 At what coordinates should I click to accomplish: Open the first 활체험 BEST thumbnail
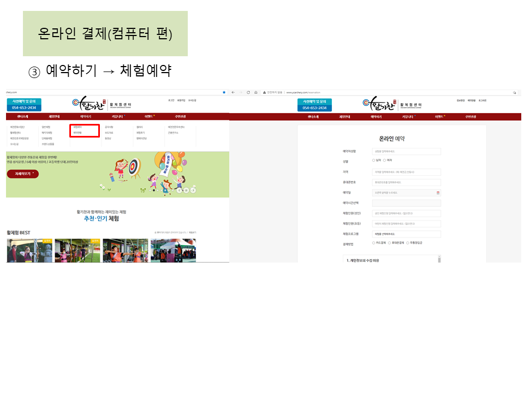coord(29,251)
